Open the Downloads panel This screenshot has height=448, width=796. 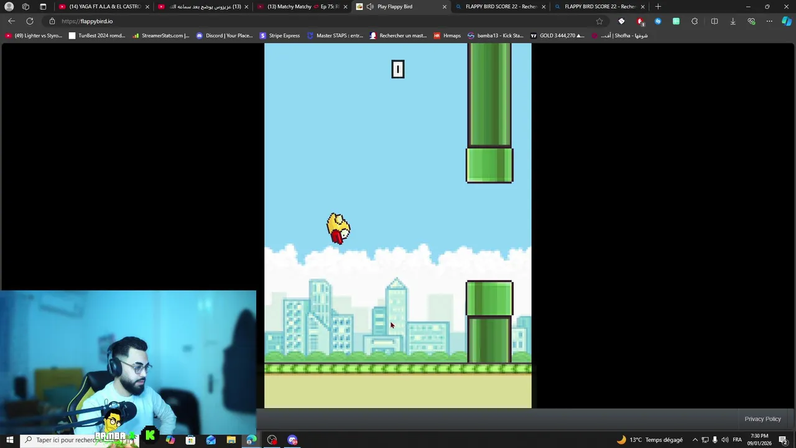pos(733,21)
